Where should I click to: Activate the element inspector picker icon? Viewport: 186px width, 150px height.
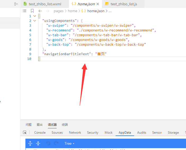pyautogui.click(x=25, y=133)
